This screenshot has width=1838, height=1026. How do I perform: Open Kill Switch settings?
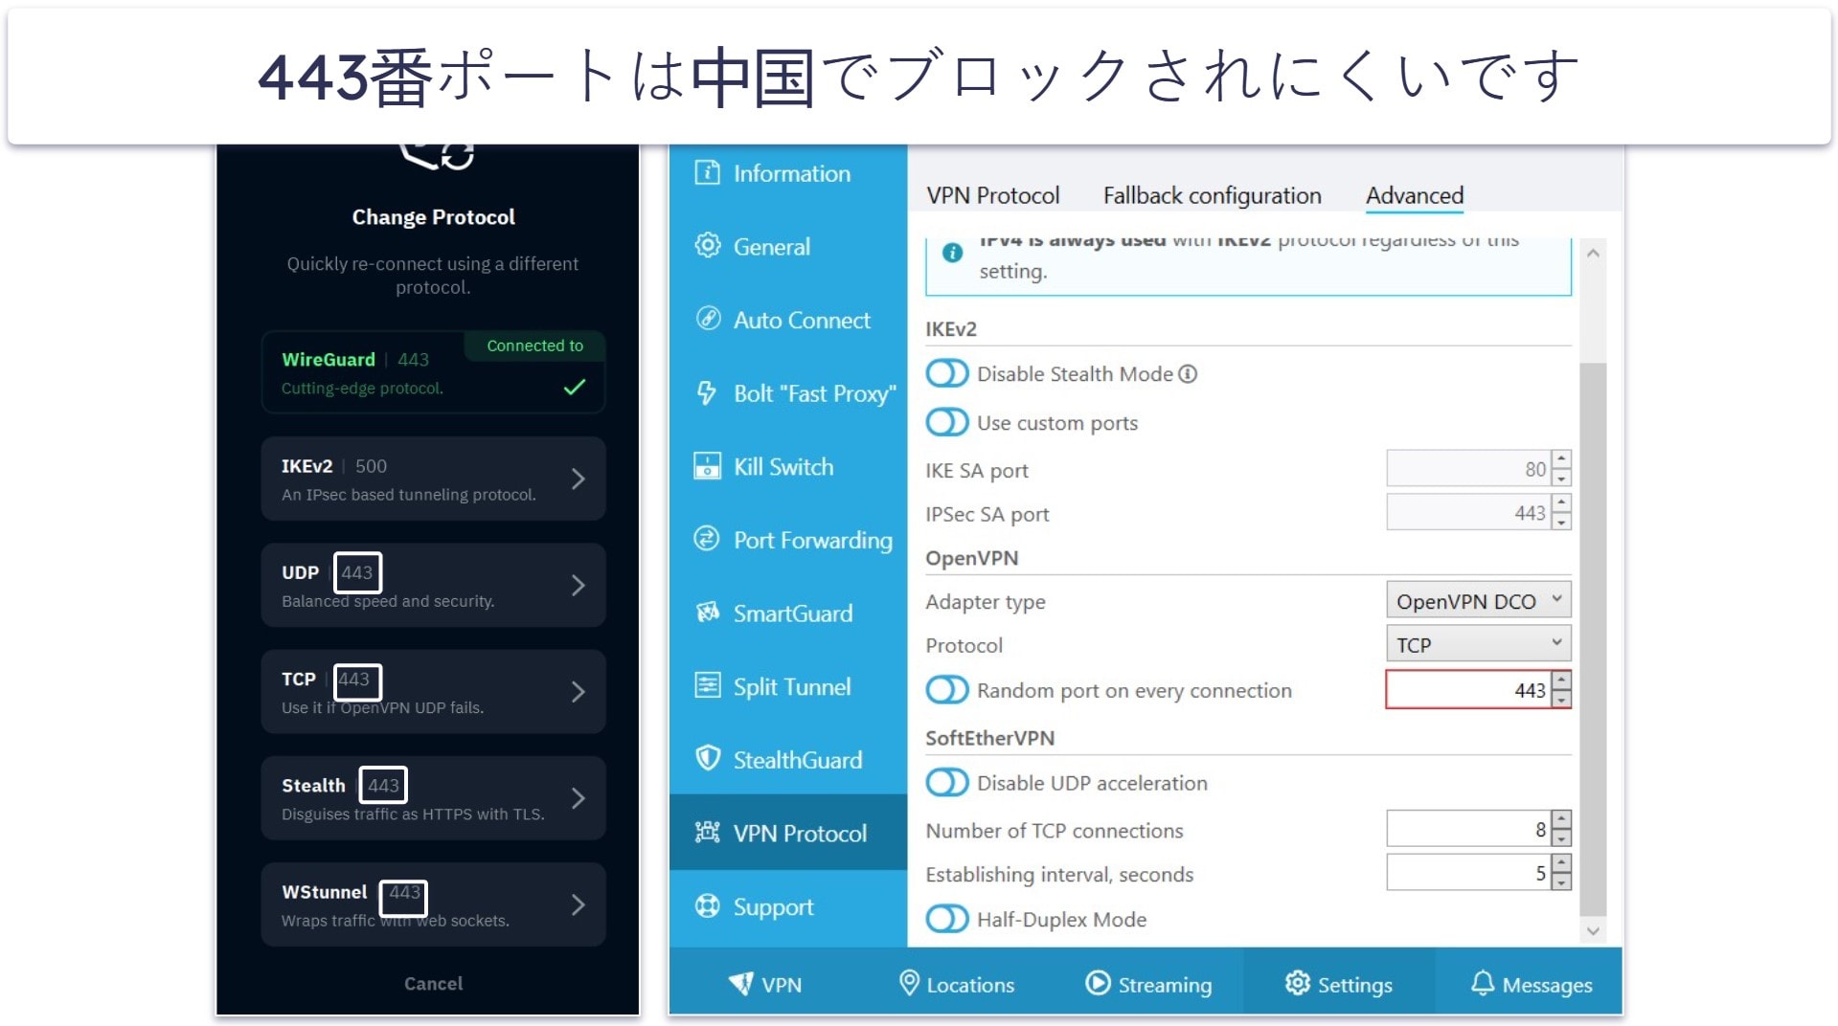point(787,467)
